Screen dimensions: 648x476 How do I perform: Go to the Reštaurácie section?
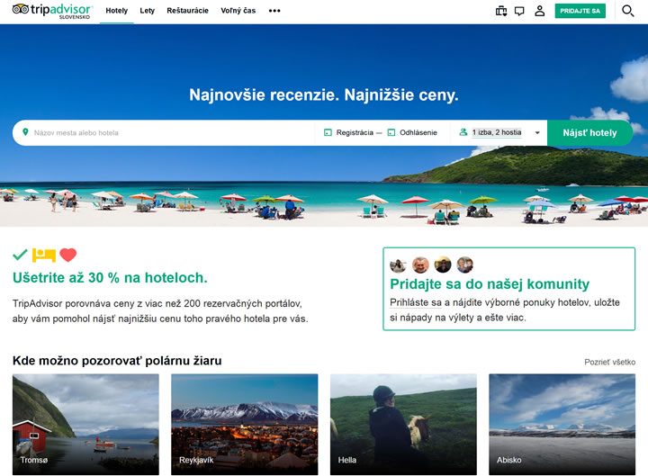click(x=187, y=11)
